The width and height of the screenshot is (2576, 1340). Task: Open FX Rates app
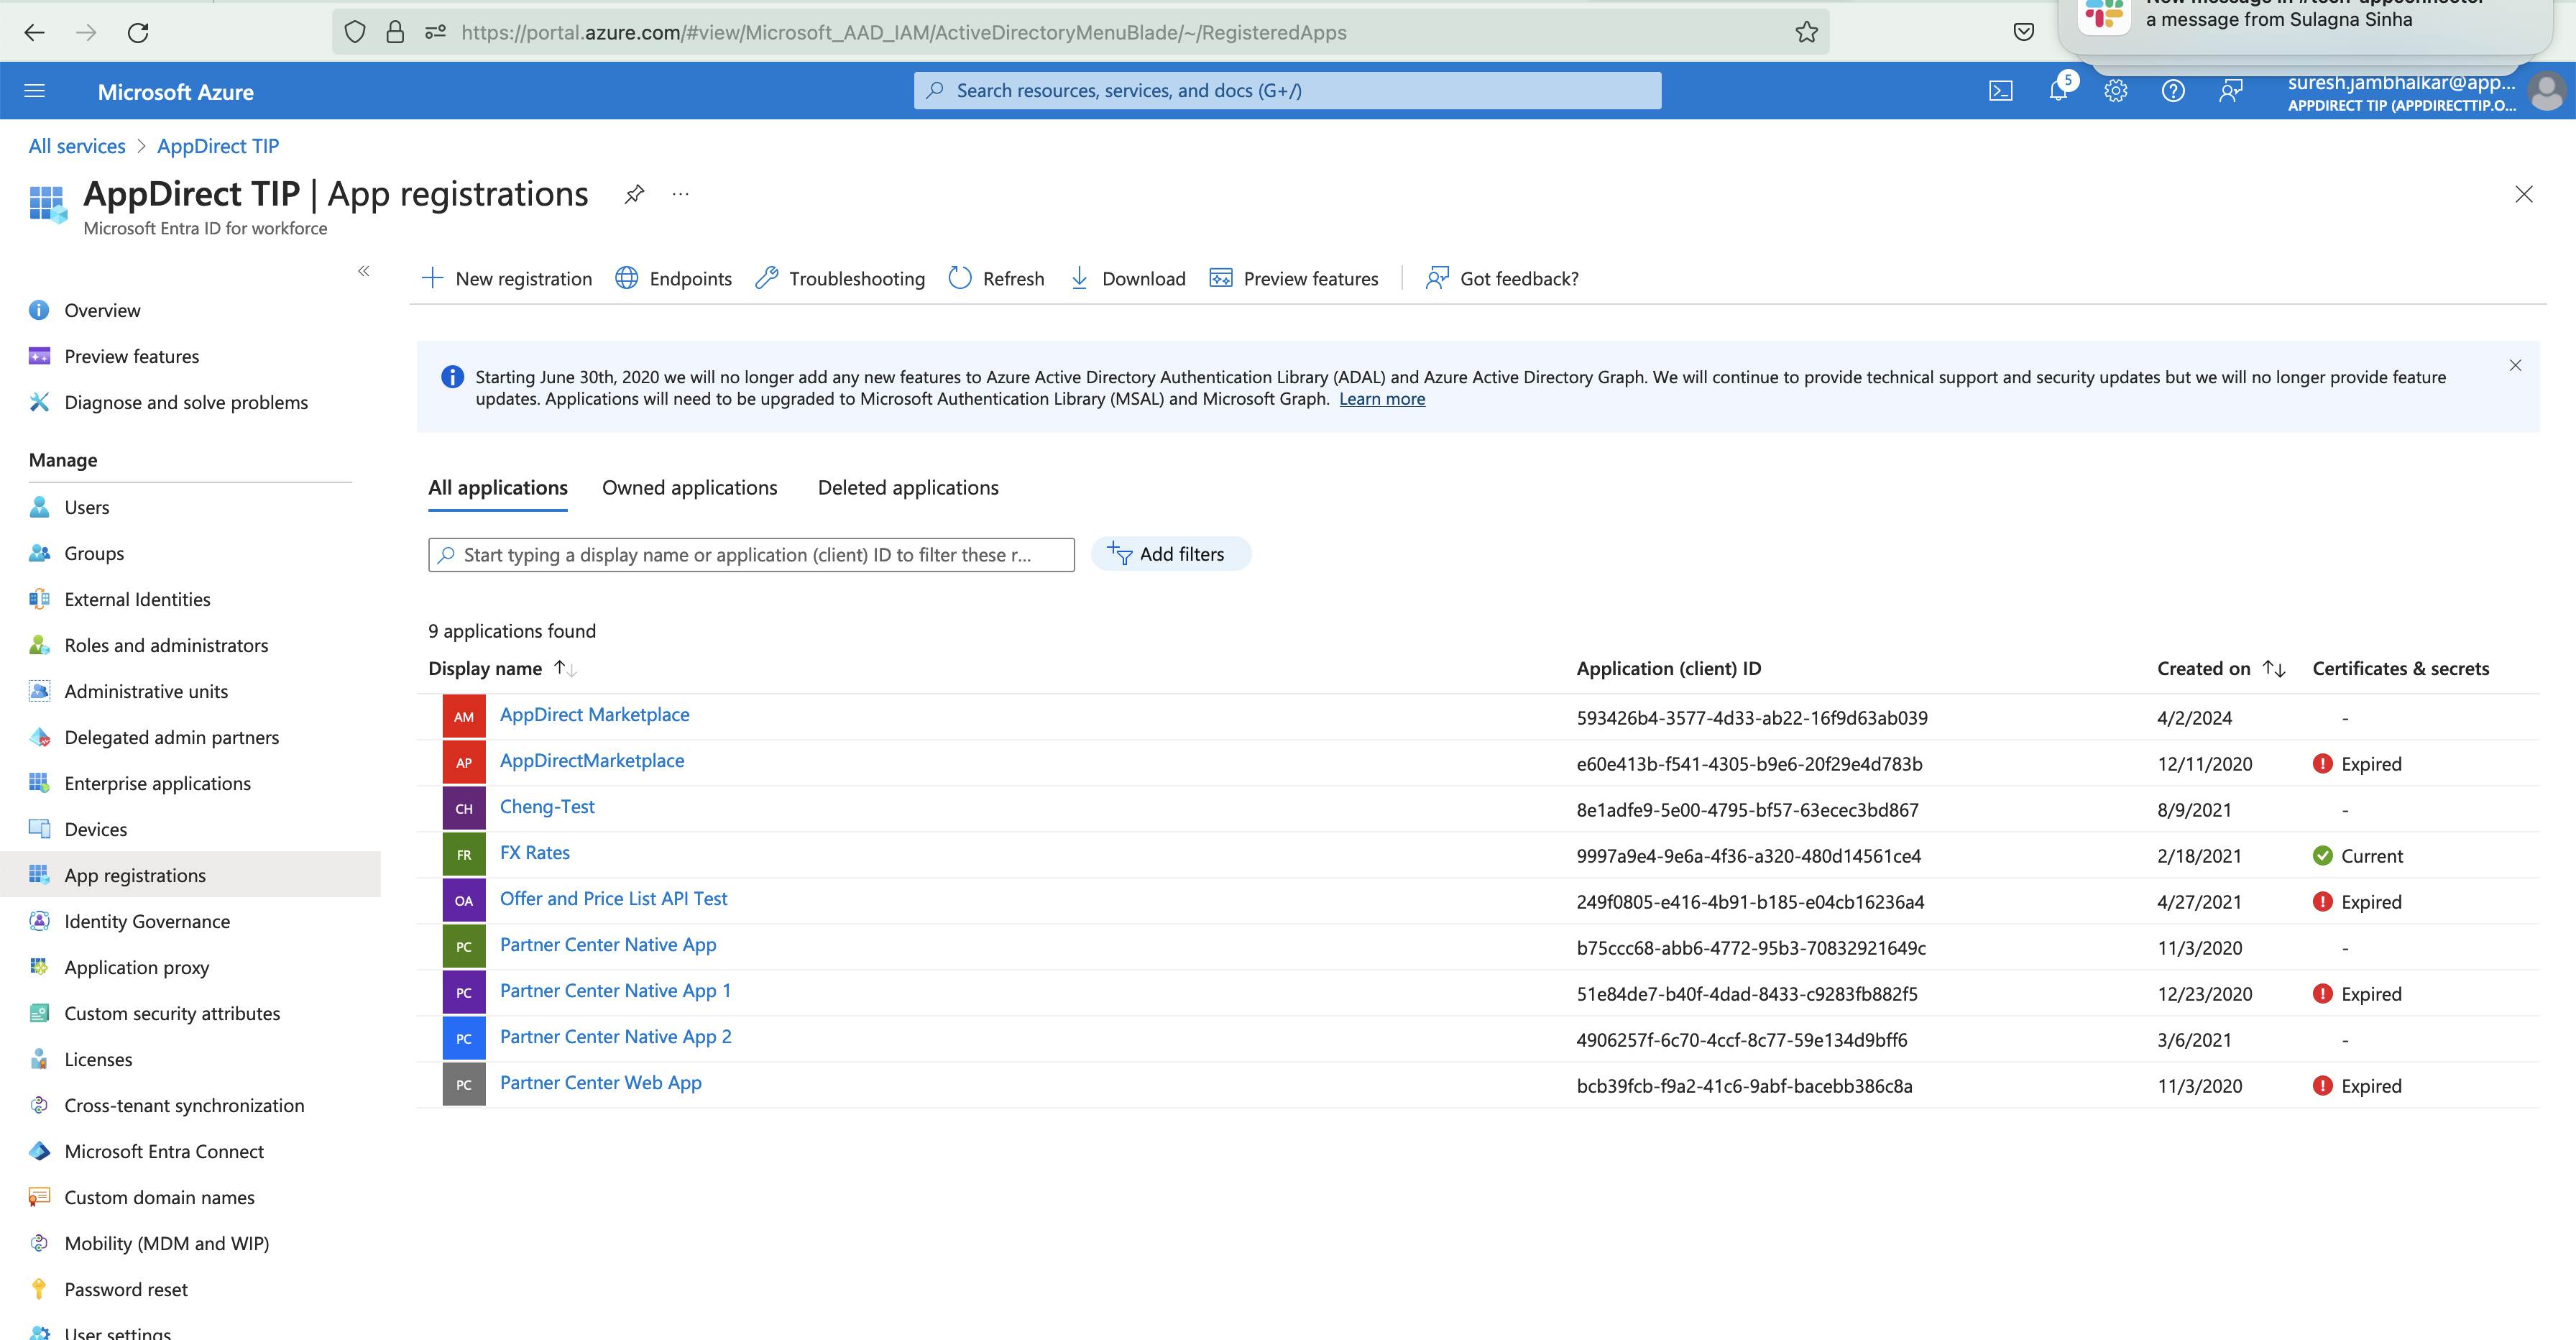point(535,852)
